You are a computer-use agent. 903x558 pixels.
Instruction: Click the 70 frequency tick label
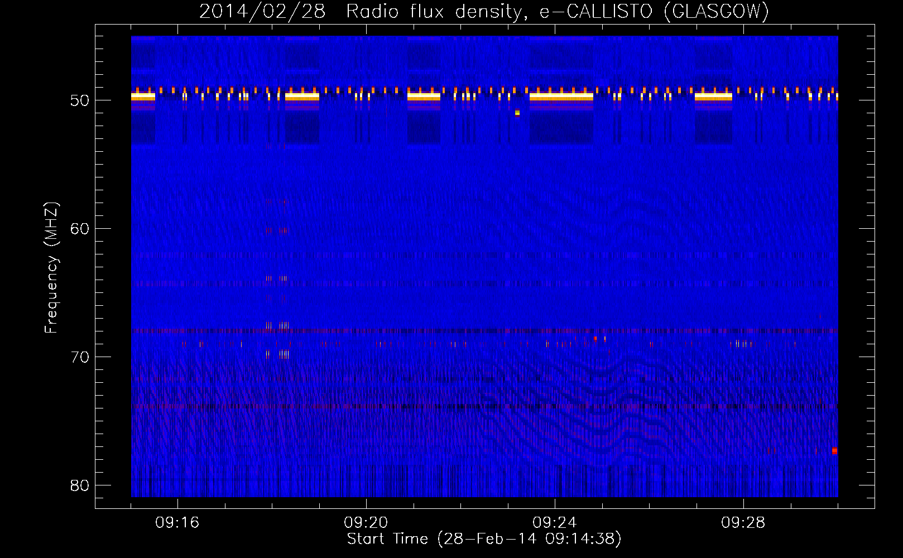pos(80,357)
